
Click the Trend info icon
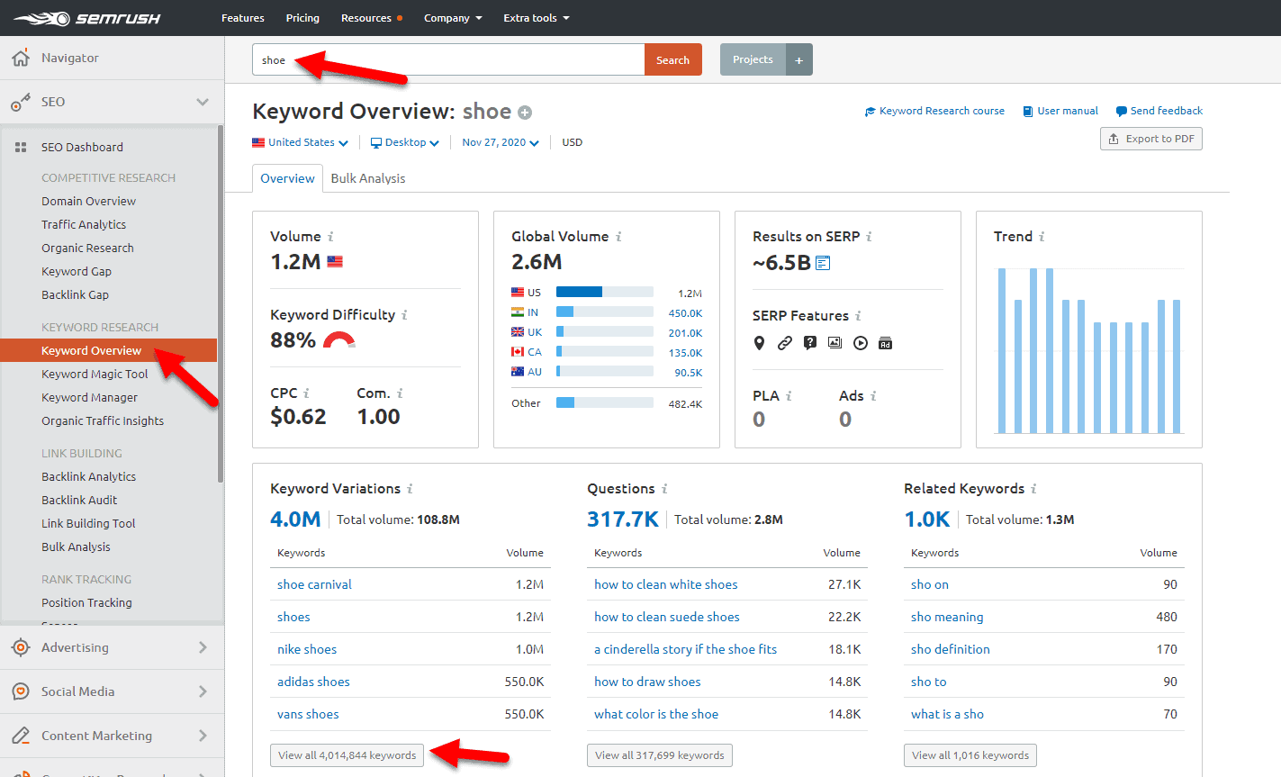click(x=1042, y=237)
